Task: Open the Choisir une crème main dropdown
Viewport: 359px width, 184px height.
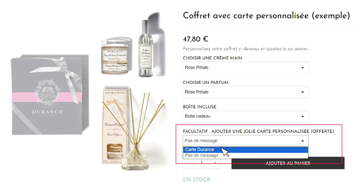Action: (x=246, y=67)
